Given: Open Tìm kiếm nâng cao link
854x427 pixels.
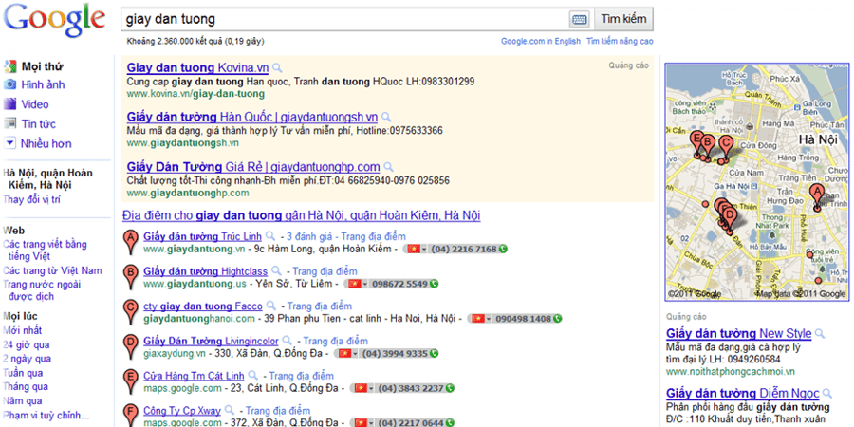Looking at the screenshot, I should pos(620,42).
